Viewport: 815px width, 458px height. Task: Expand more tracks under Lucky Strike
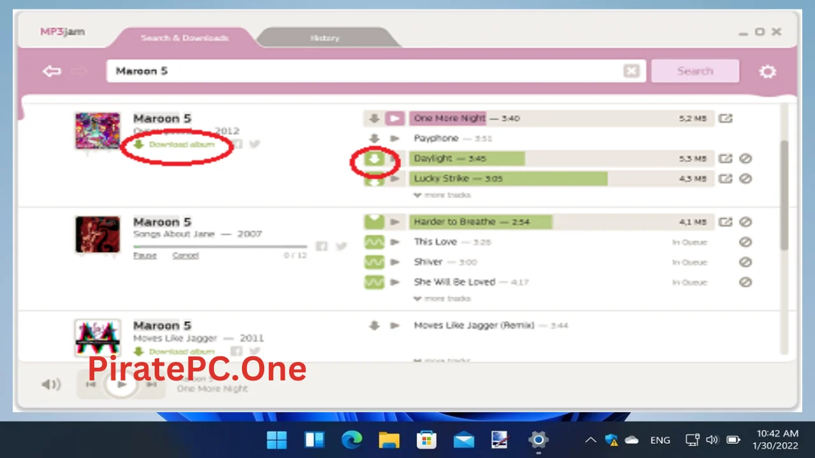click(442, 195)
